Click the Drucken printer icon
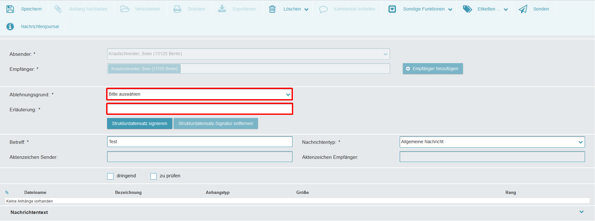 tap(177, 9)
